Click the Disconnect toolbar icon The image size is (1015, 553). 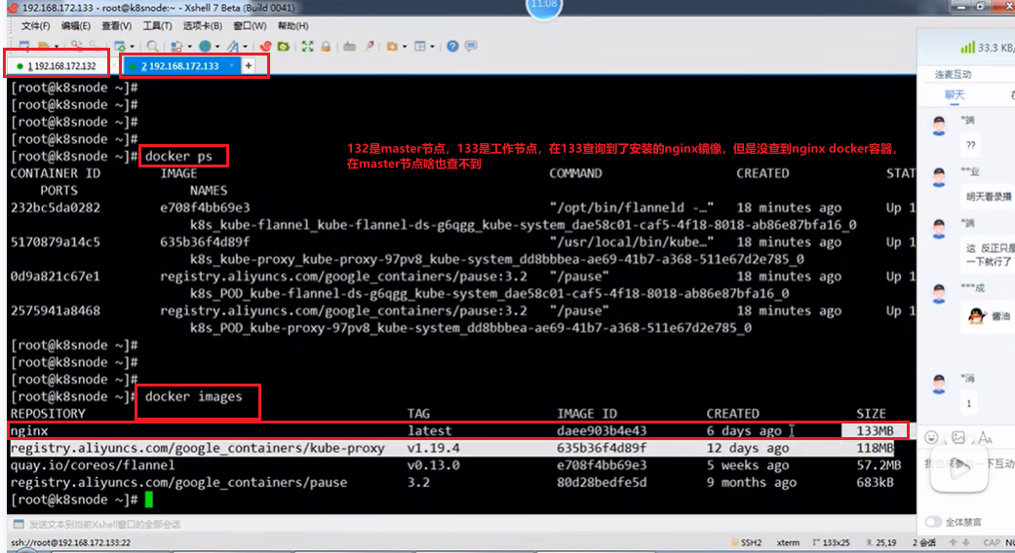[77, 47]
